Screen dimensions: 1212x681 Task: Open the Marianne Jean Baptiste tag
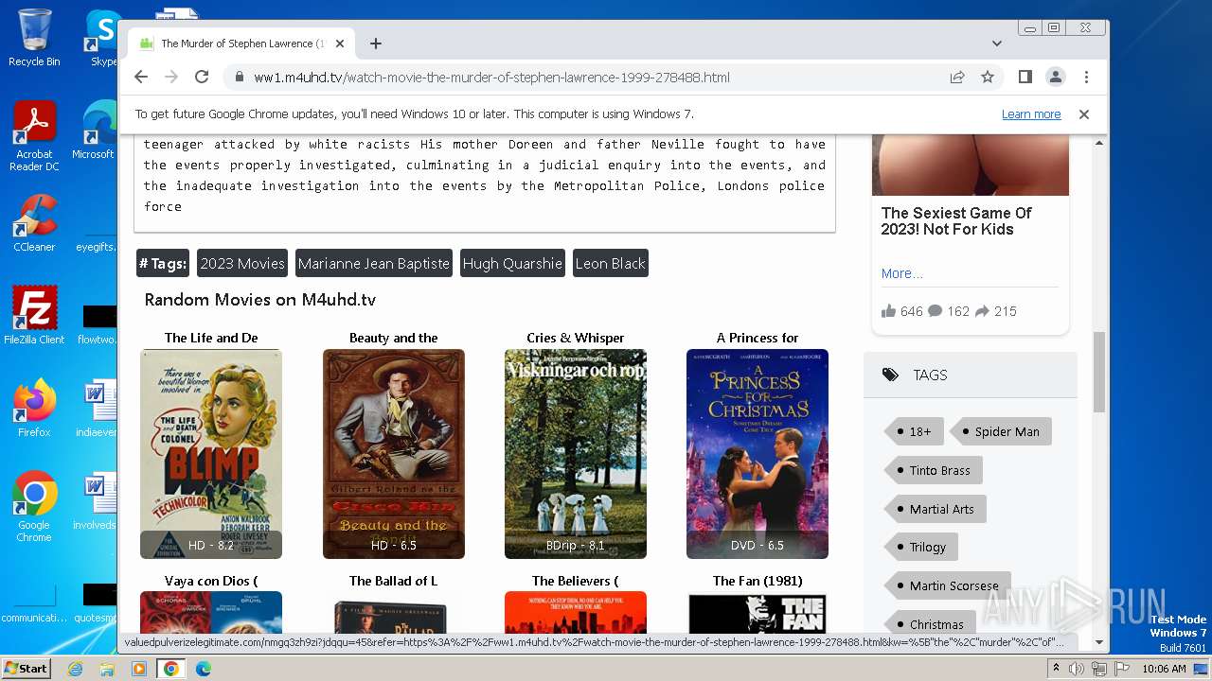coord(374,264)
